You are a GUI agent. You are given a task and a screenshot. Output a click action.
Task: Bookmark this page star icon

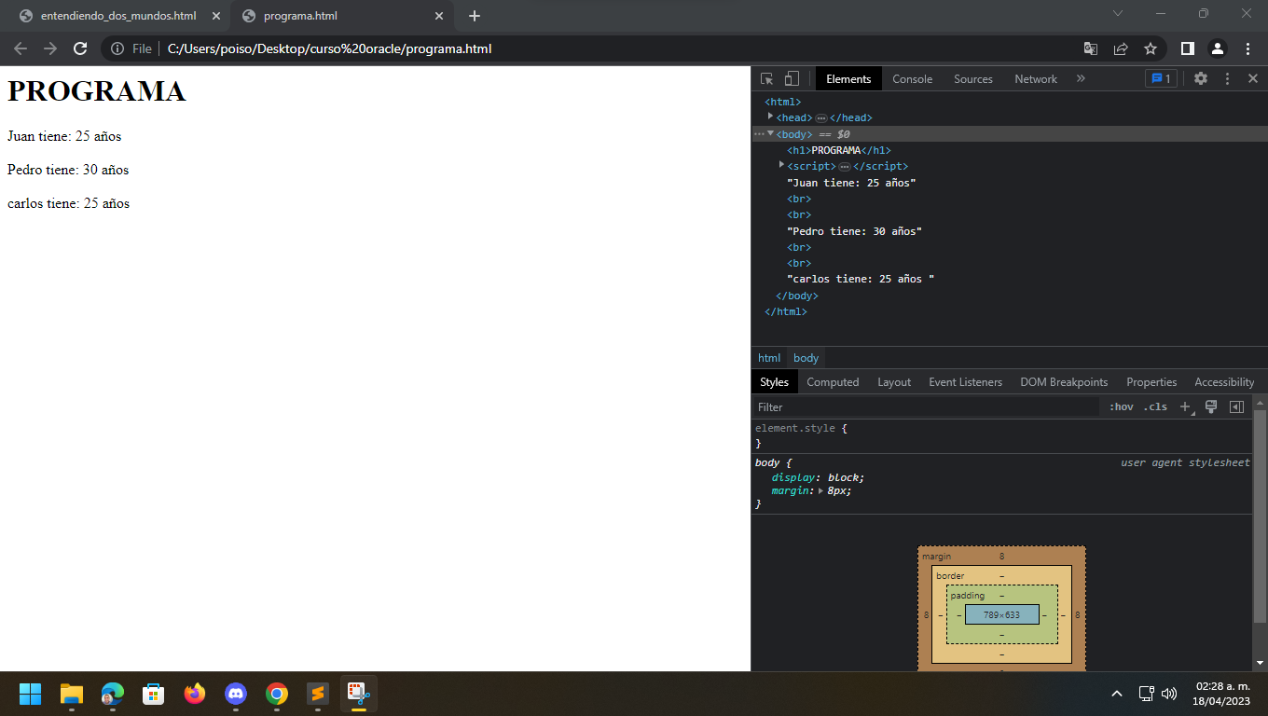1151,48
